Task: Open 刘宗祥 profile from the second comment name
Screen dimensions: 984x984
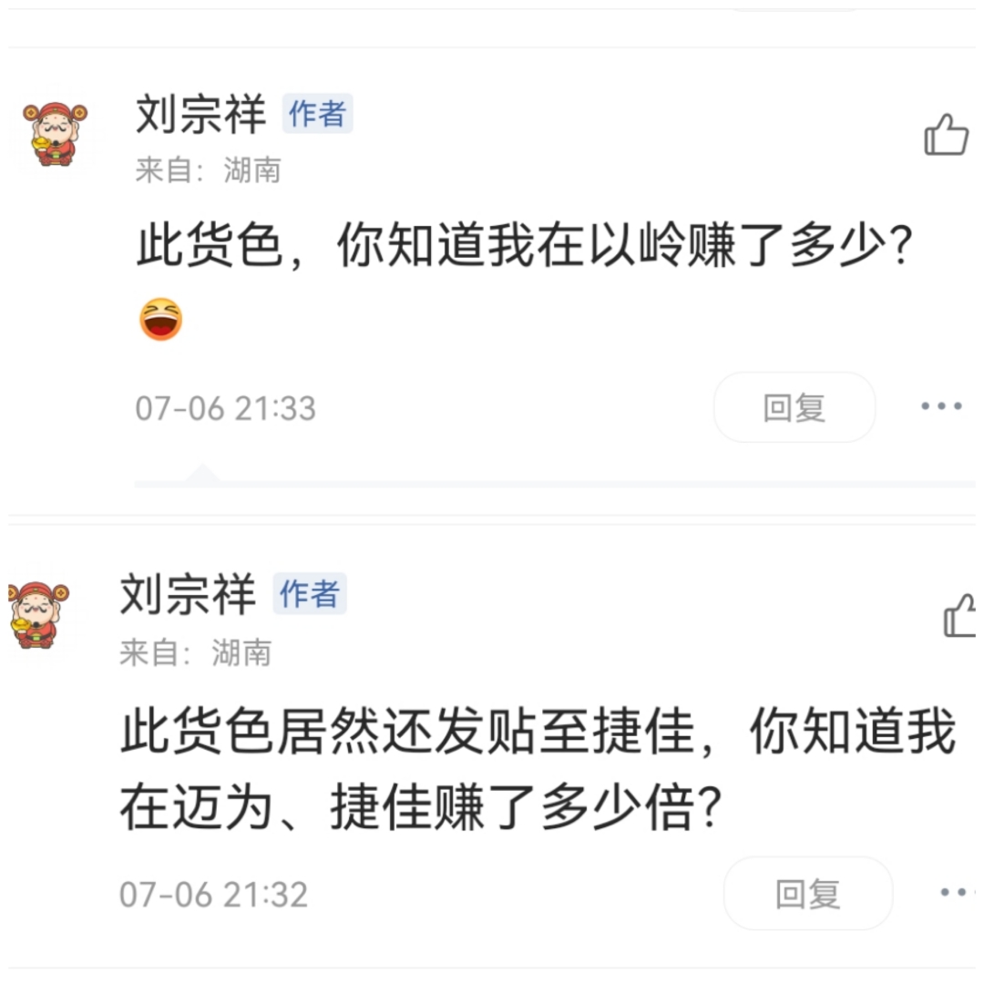Action: 188,594
